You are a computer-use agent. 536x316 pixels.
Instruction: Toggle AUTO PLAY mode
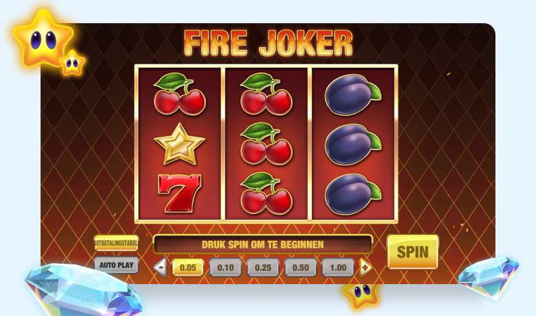(116, 265)
